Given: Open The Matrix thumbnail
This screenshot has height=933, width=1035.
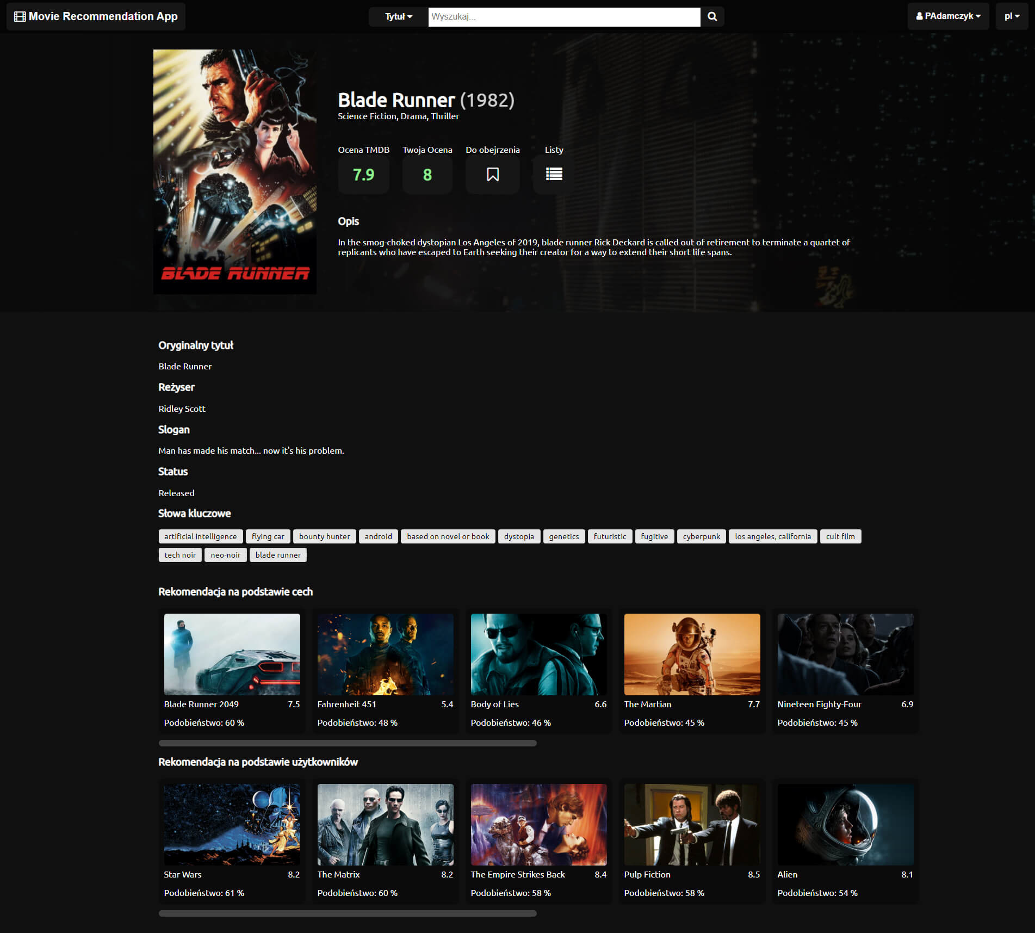Looking at the screenshot, I should pos(386,825).
